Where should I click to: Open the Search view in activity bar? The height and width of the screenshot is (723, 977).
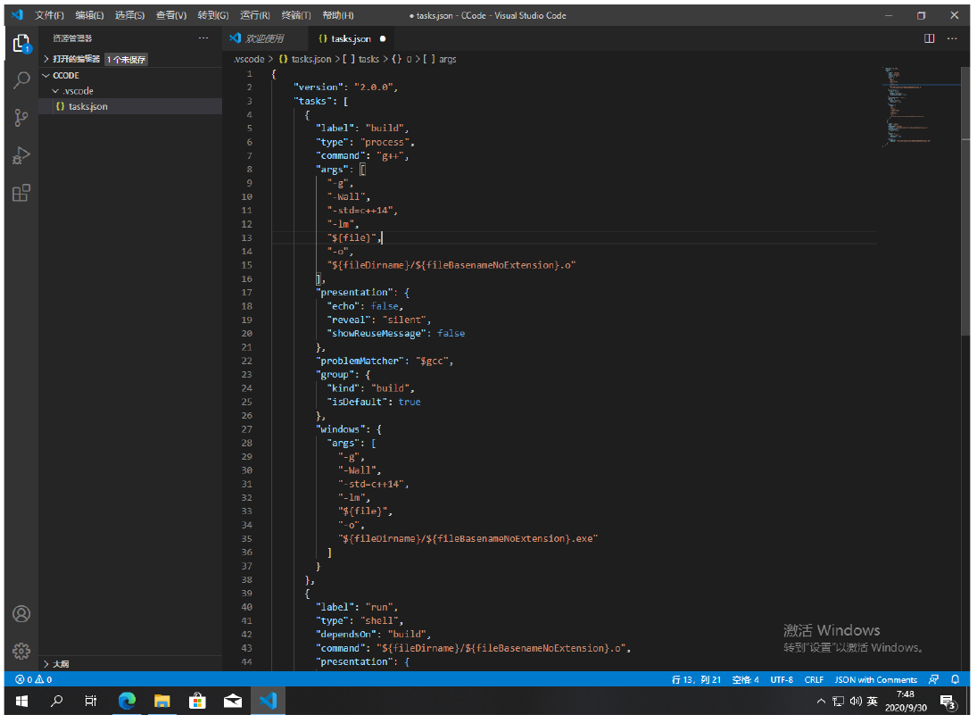tap(21, 80)
